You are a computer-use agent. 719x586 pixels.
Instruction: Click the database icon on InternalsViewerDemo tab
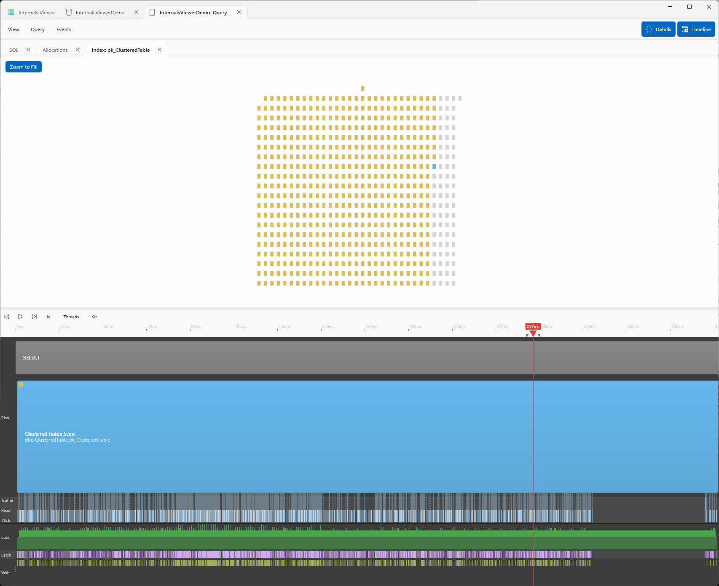pos(69,12)
